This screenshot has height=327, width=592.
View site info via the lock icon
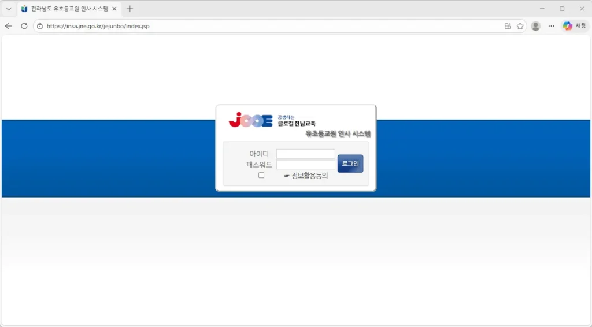pos(40,26)
